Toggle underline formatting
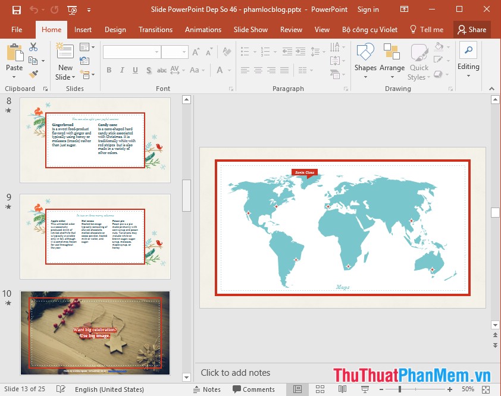The width and height of the screenshot is (501, 396). tap(134, 70)
